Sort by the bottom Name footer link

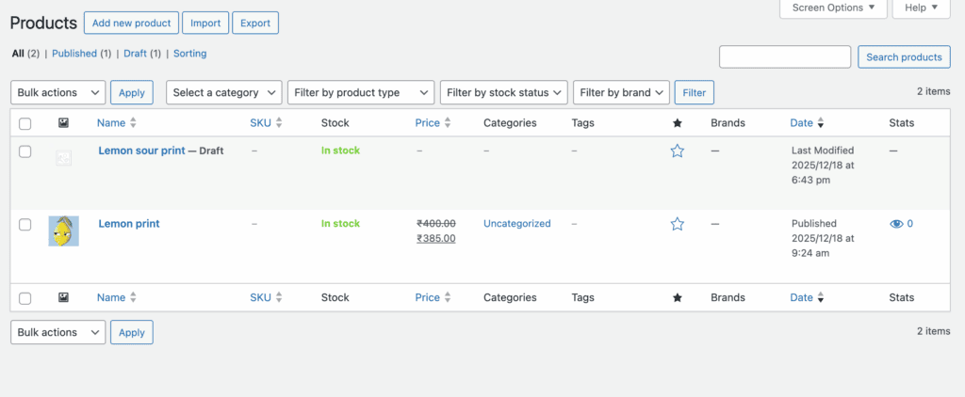point(111,297)
